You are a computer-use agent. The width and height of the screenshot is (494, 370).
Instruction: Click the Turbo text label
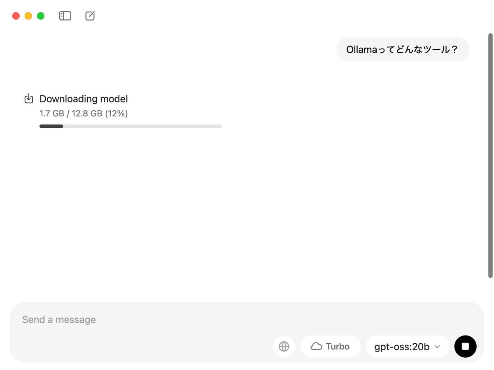(x=338, y=347)
